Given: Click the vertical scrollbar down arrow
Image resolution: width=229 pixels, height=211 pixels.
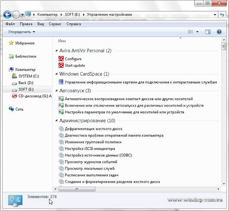Looking at the screenshot, I should (224, 184).
